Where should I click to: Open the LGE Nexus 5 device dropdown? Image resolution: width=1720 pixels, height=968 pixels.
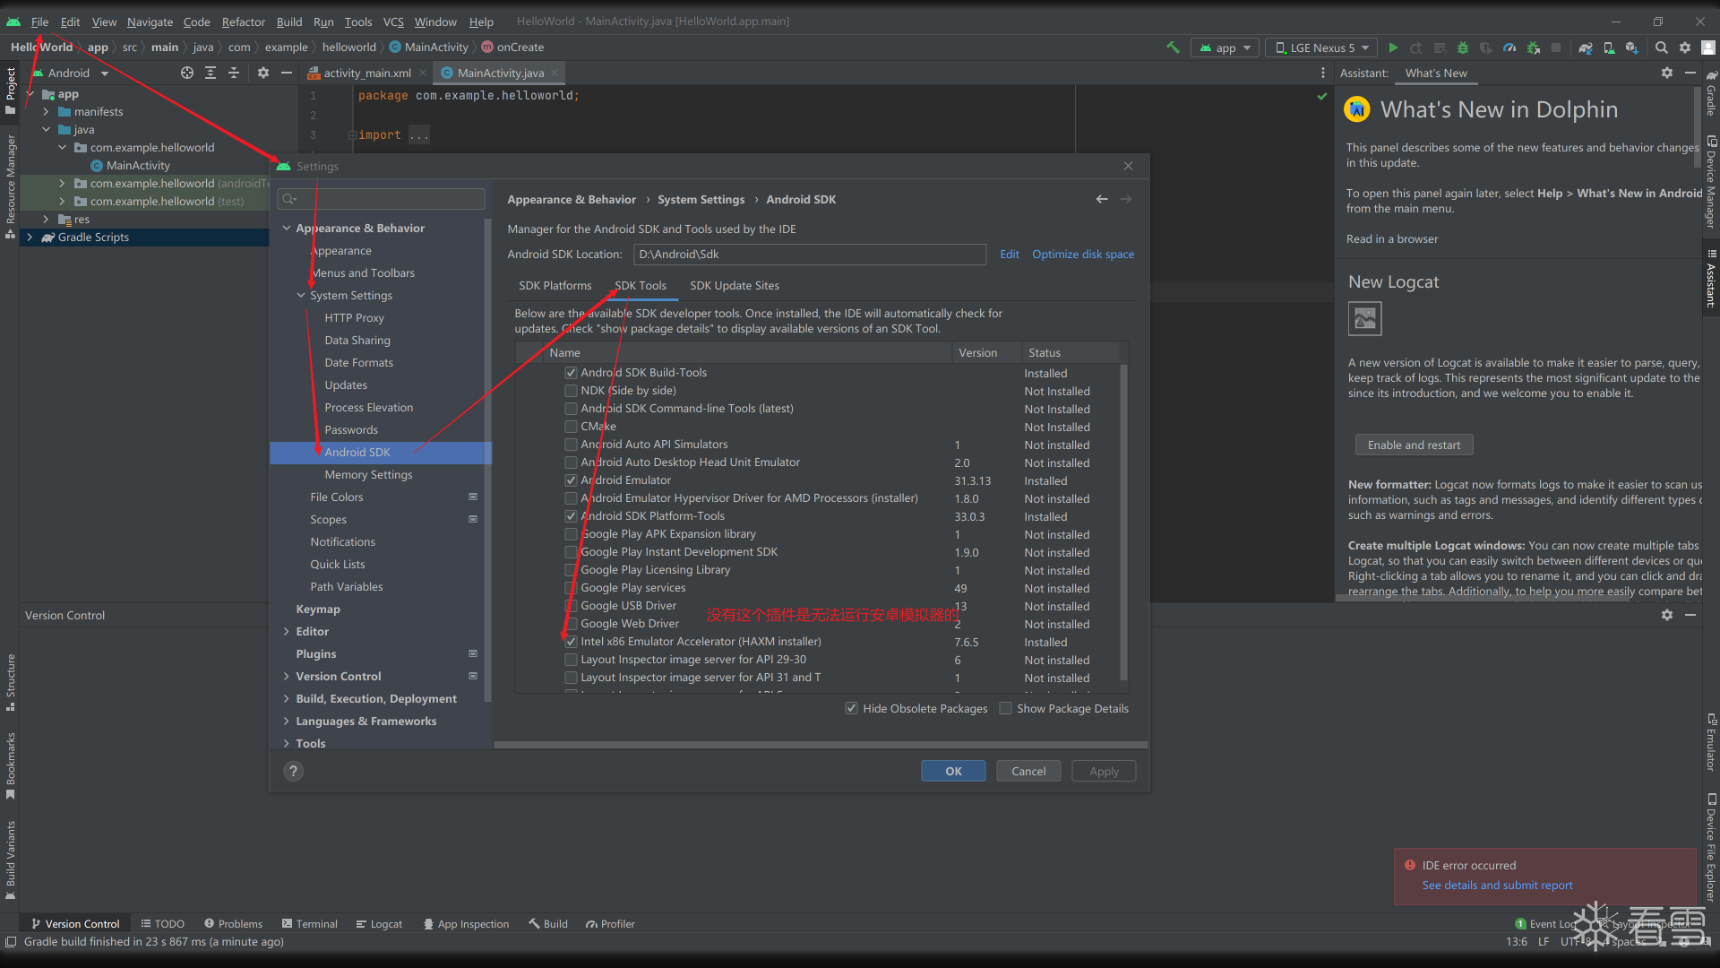(x=1322, y=48)
